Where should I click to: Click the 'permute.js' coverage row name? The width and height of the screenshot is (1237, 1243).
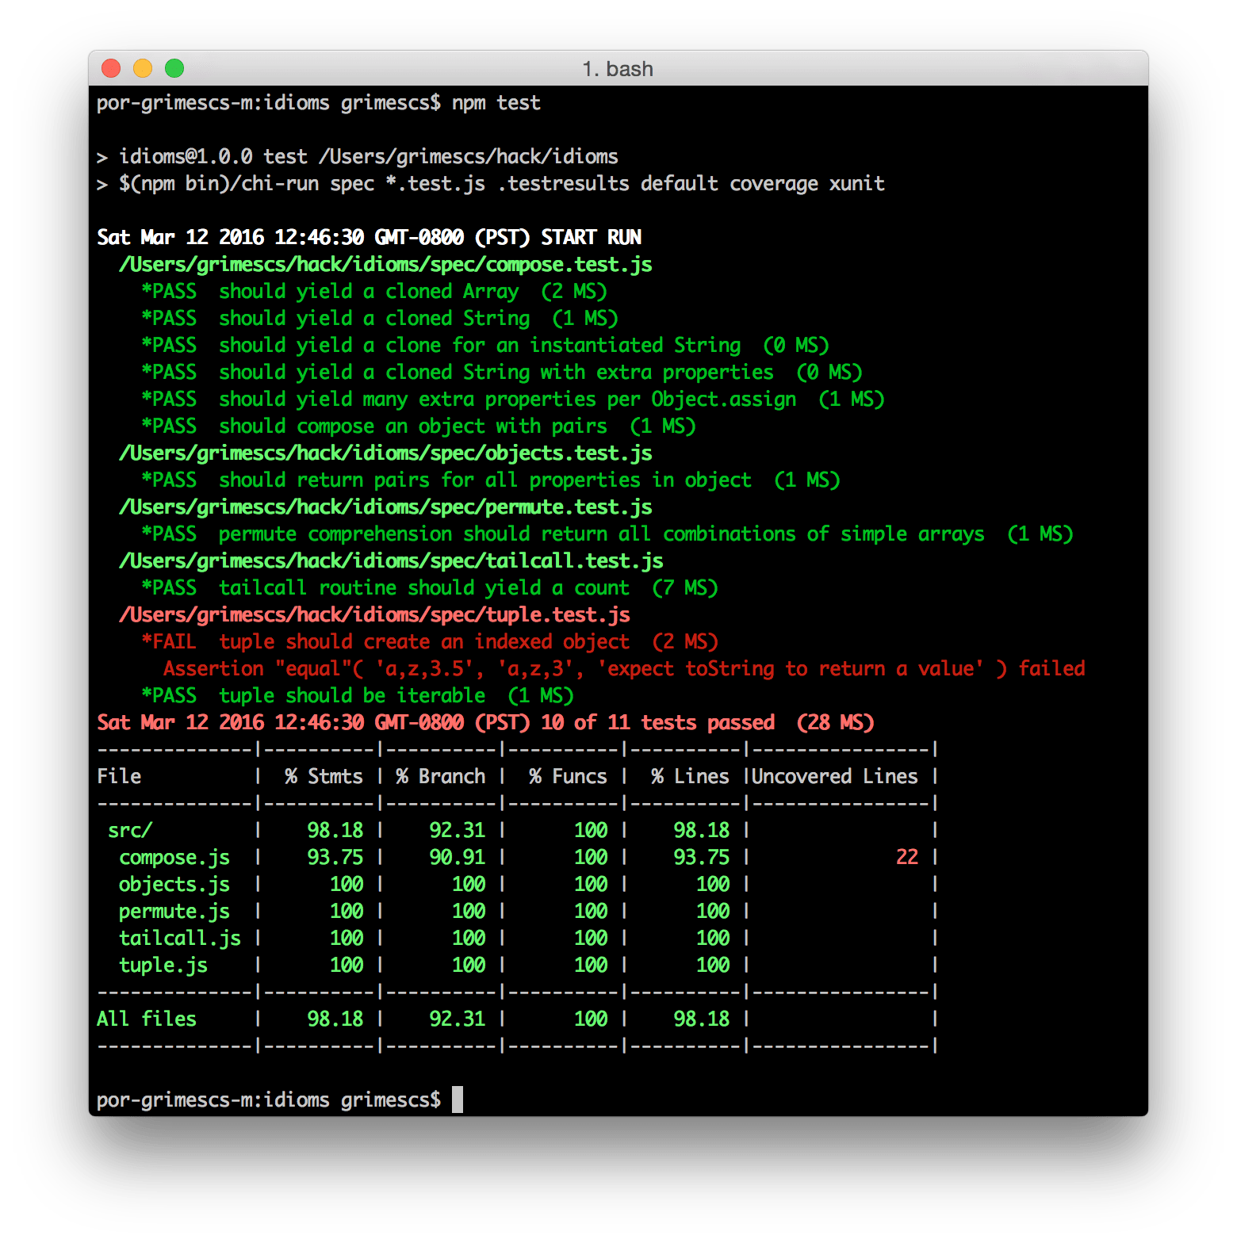coord(174,912)
